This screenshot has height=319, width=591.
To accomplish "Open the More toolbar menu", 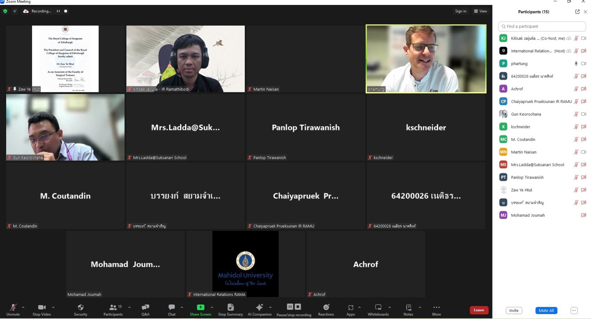I will coord(436,310).
